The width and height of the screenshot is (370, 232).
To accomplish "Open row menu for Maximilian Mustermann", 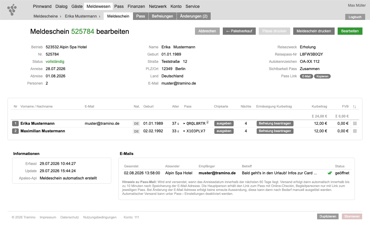I will 355,131.
